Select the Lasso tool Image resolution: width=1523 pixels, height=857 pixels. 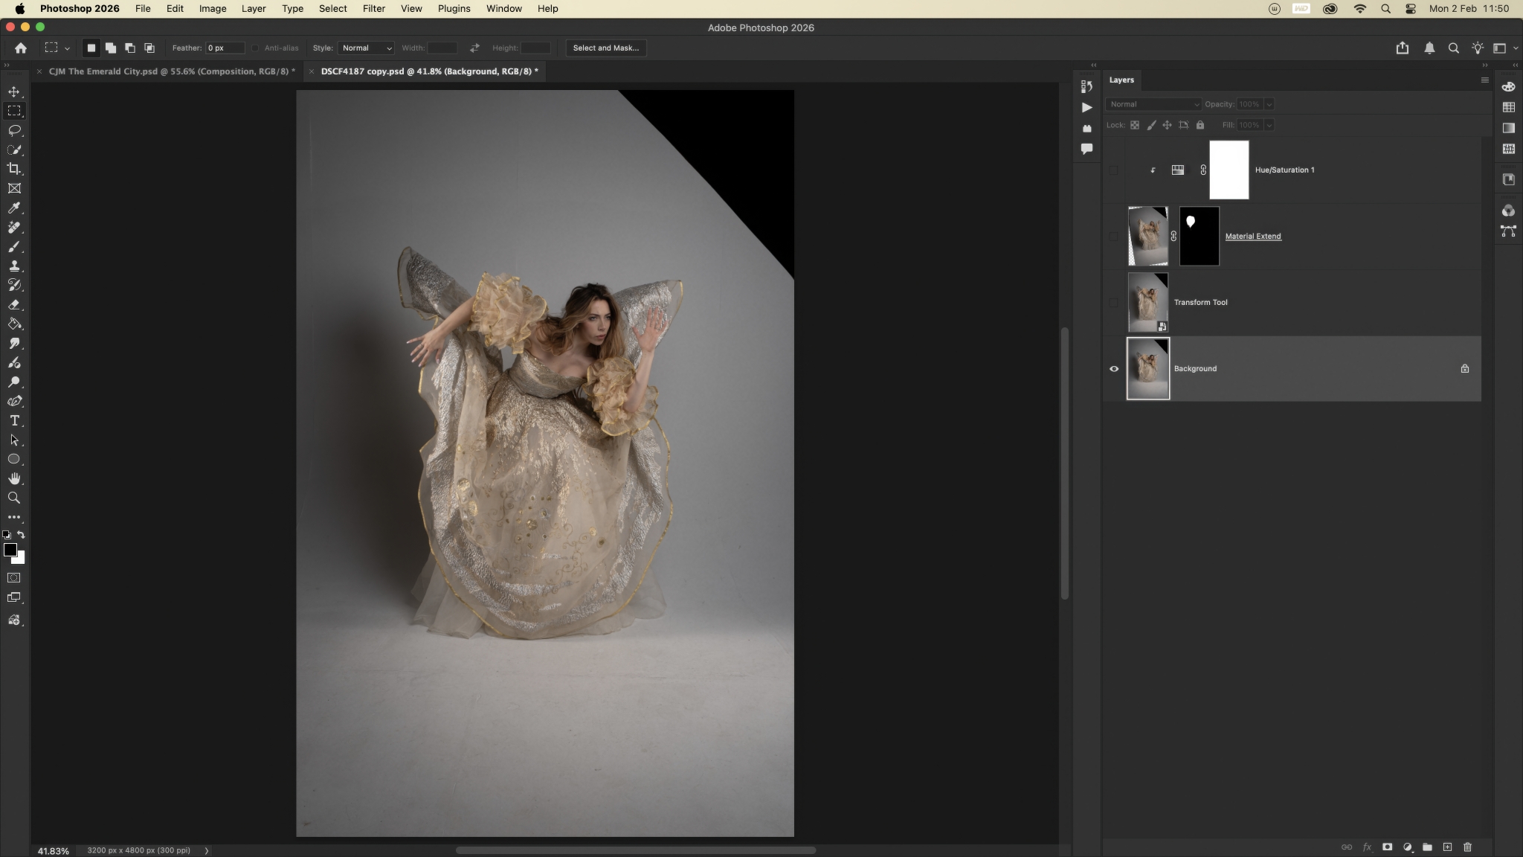click(14, 130)
